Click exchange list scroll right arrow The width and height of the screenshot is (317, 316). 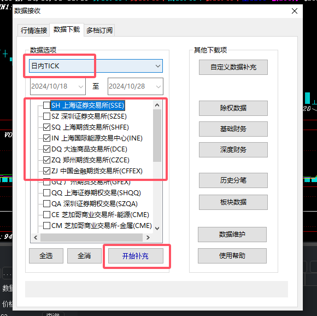click(148, 237)
